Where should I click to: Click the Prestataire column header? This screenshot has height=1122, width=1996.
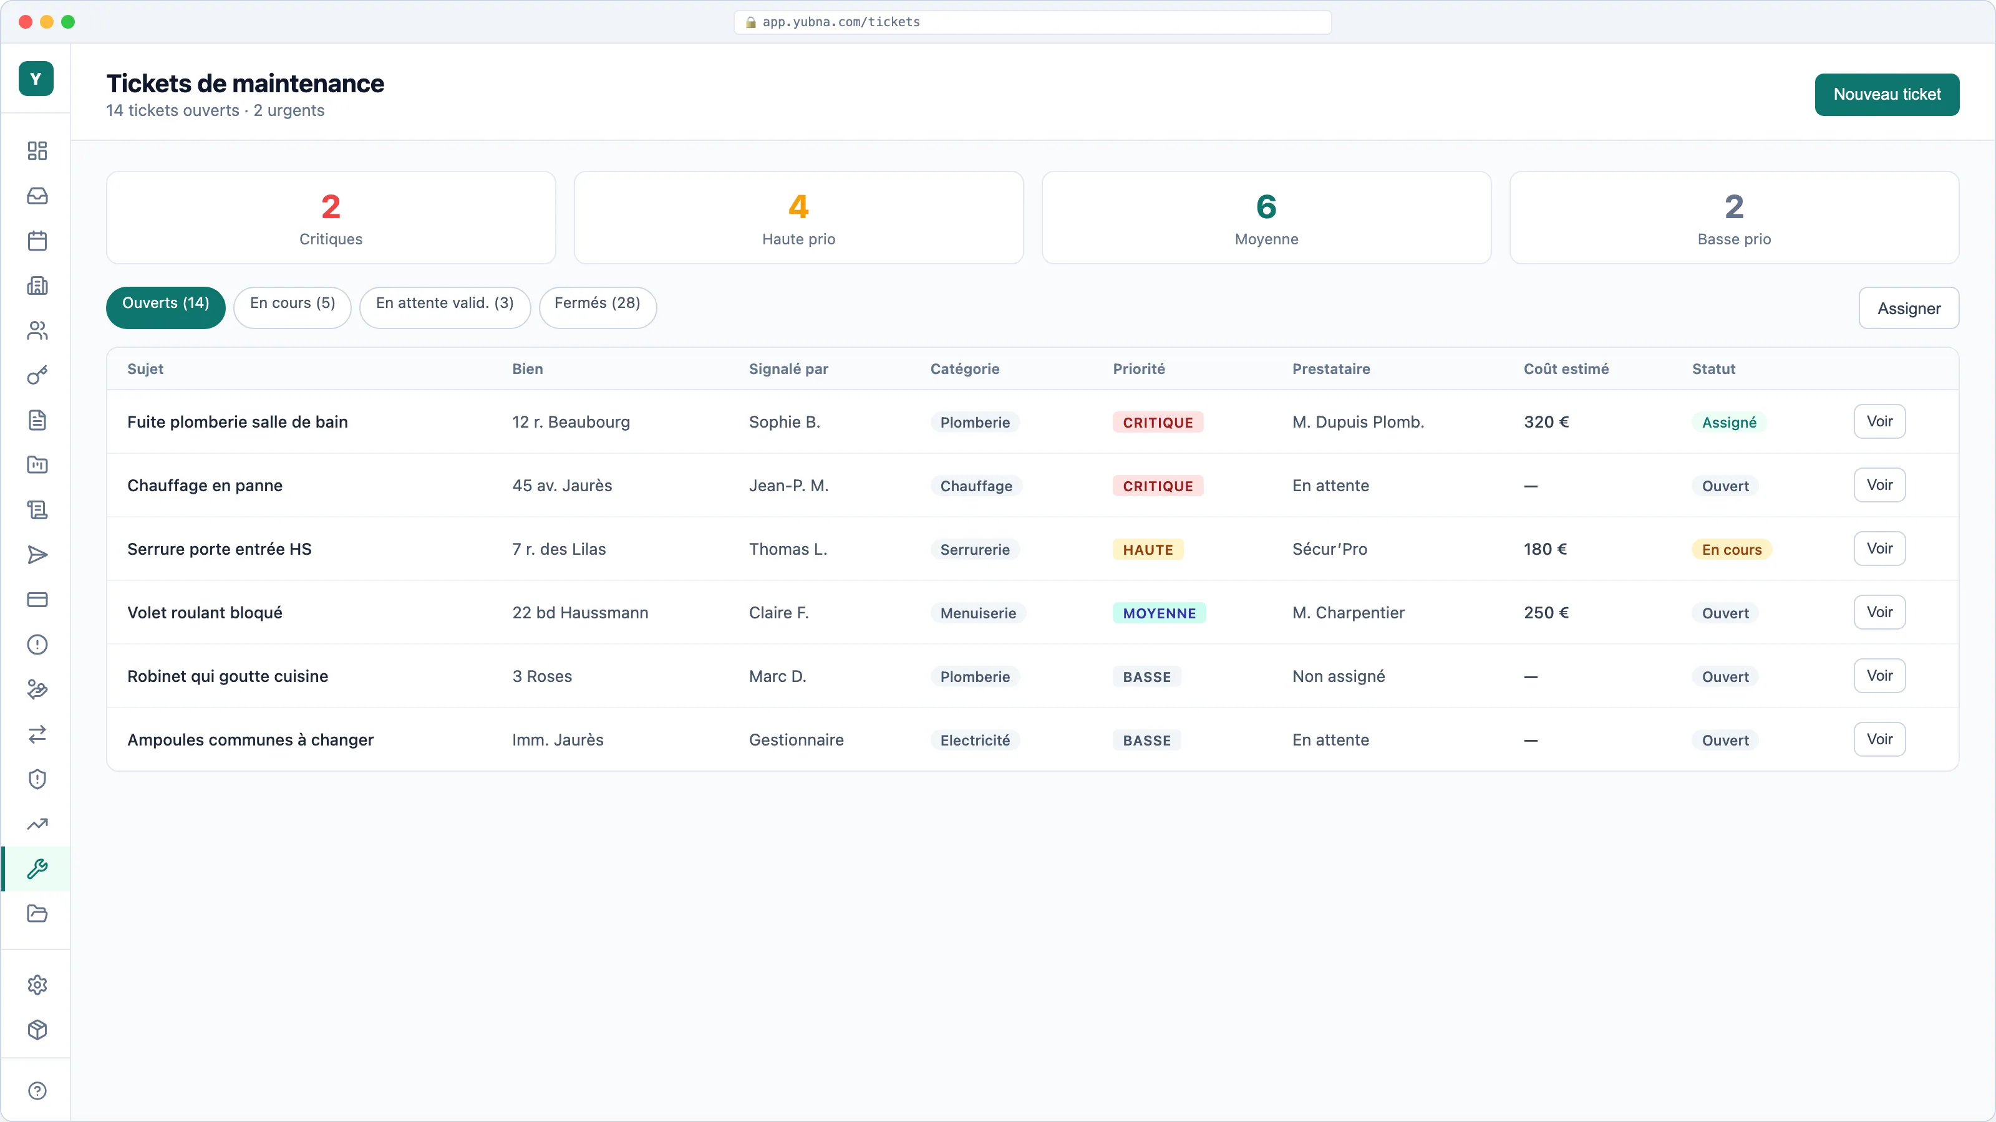(x=1330, y=368)
